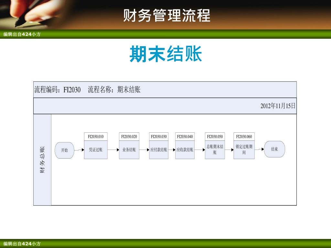This screenshot has width=331, height=248.
Task: Click the 结束 end node
Action: click(x=274, y=149)
